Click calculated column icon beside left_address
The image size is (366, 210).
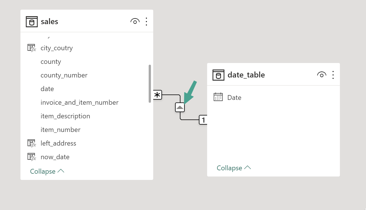tap(31, 143)
